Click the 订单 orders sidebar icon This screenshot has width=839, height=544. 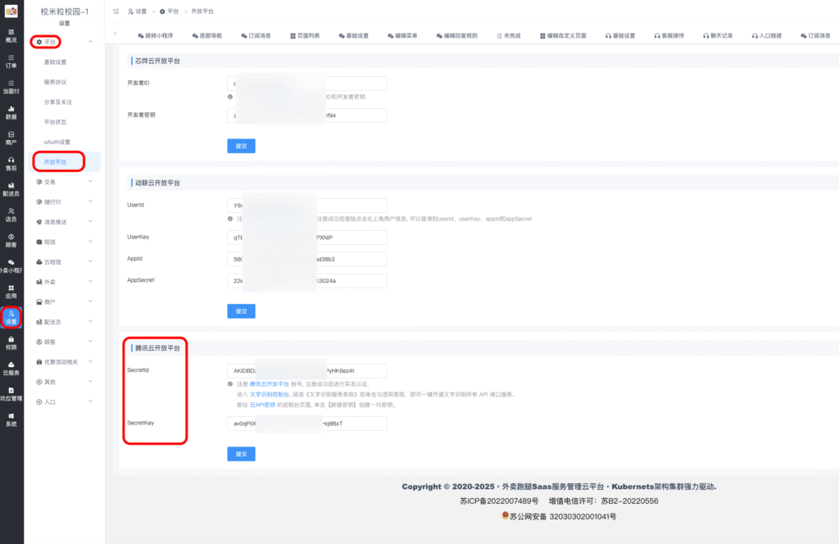(11, 61)
